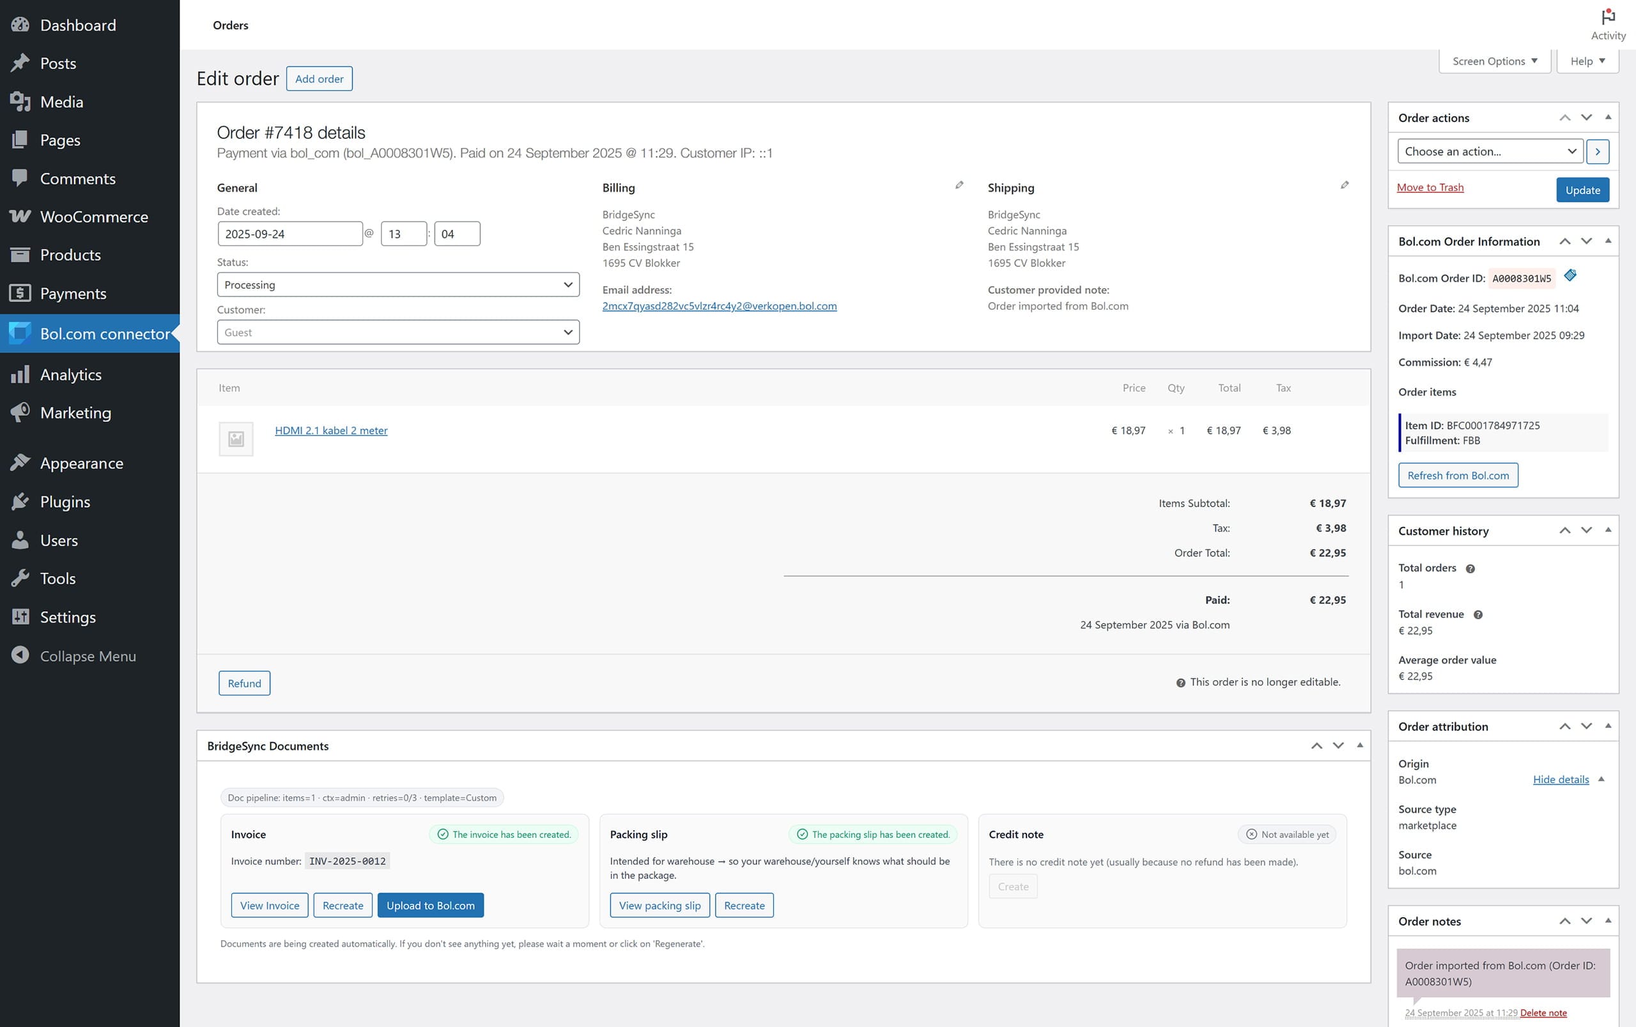1636x1027 pixels.
Task: Click the Marketing megaphone icon in sidebar
Action: [20, 413]
